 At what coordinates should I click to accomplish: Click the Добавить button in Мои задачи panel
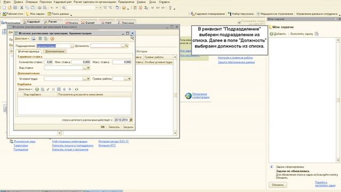click(278, 34)
